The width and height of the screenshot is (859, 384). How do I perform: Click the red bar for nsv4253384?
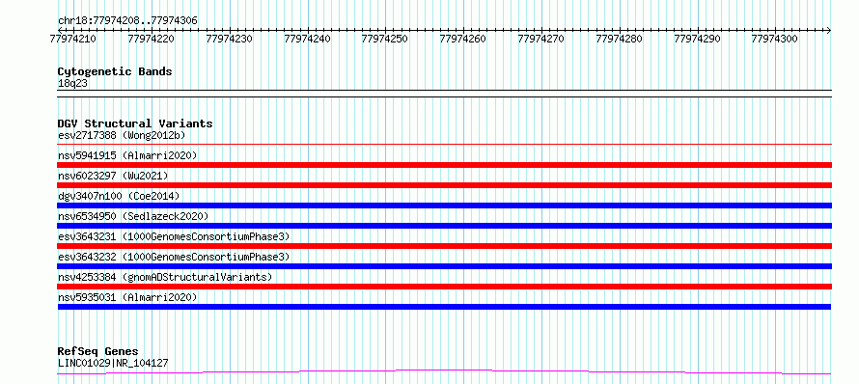click(444, 287)
